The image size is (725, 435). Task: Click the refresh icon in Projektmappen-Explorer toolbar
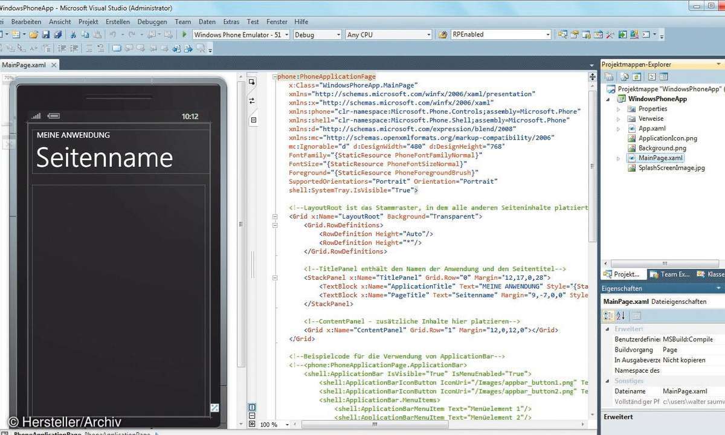point(636,77)
